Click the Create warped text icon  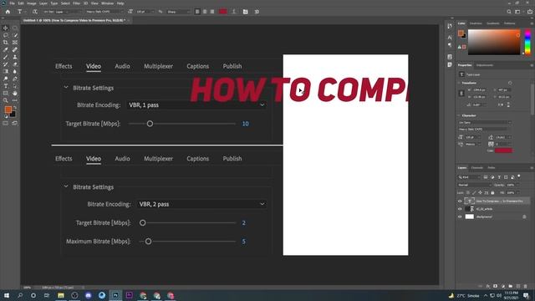(234, 12)
